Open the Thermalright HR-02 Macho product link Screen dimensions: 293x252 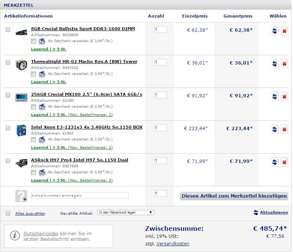coord(84,62)
